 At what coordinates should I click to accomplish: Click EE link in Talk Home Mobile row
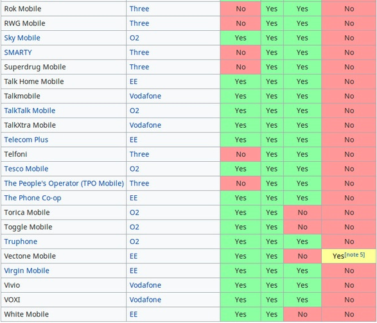pyautogui.click(x=134, y=82)
